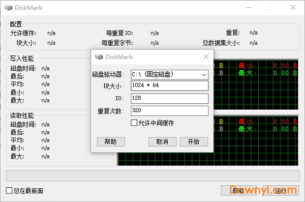Click the 重复次数 field containing 320
Screen dimensions: 305x202
169,110
